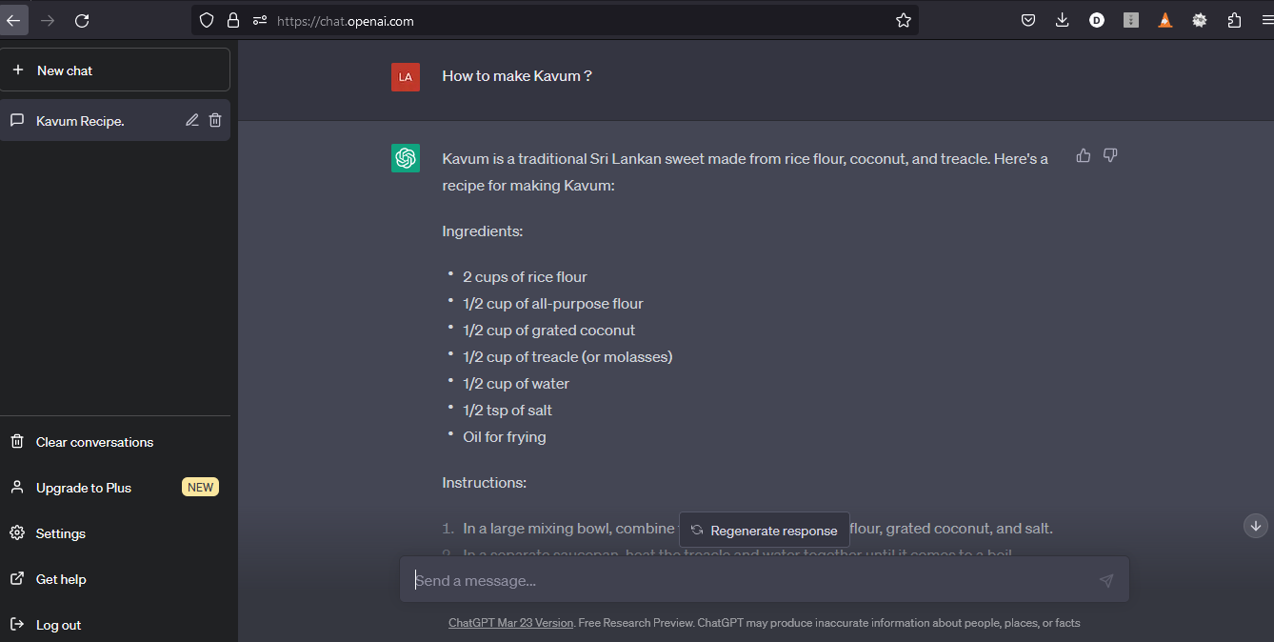Click the question 'How to make Kavum ?'
This screenshot has width=1274, height=642.
coord(517,76)
